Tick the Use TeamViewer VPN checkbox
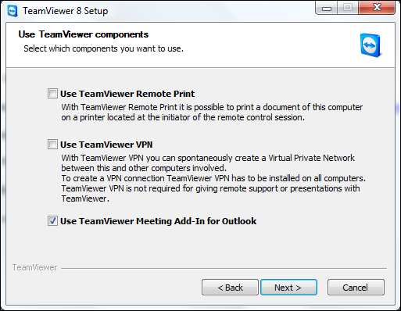This screenshot has height=311, width=401. pos(52,144)
